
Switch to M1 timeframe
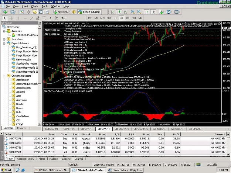90,18
